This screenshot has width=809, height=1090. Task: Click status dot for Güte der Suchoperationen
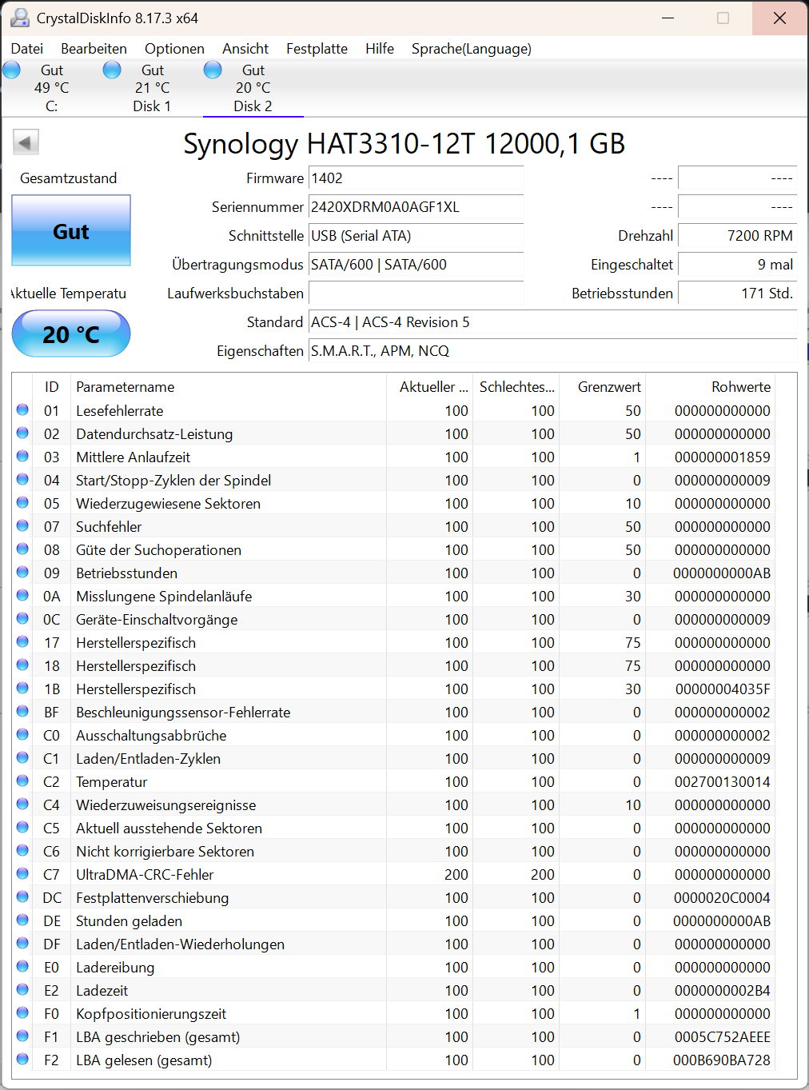pos(22,549)
